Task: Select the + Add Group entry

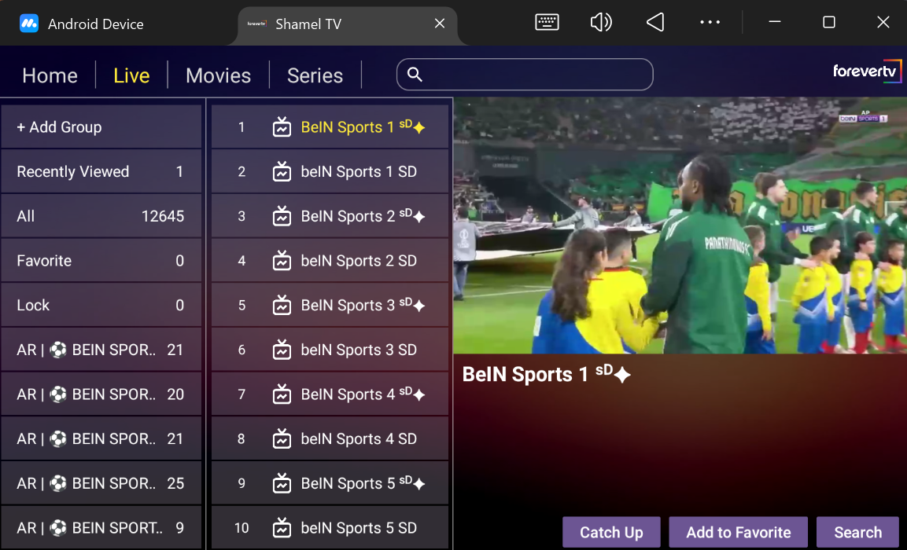Action: (x=101, y=127)
